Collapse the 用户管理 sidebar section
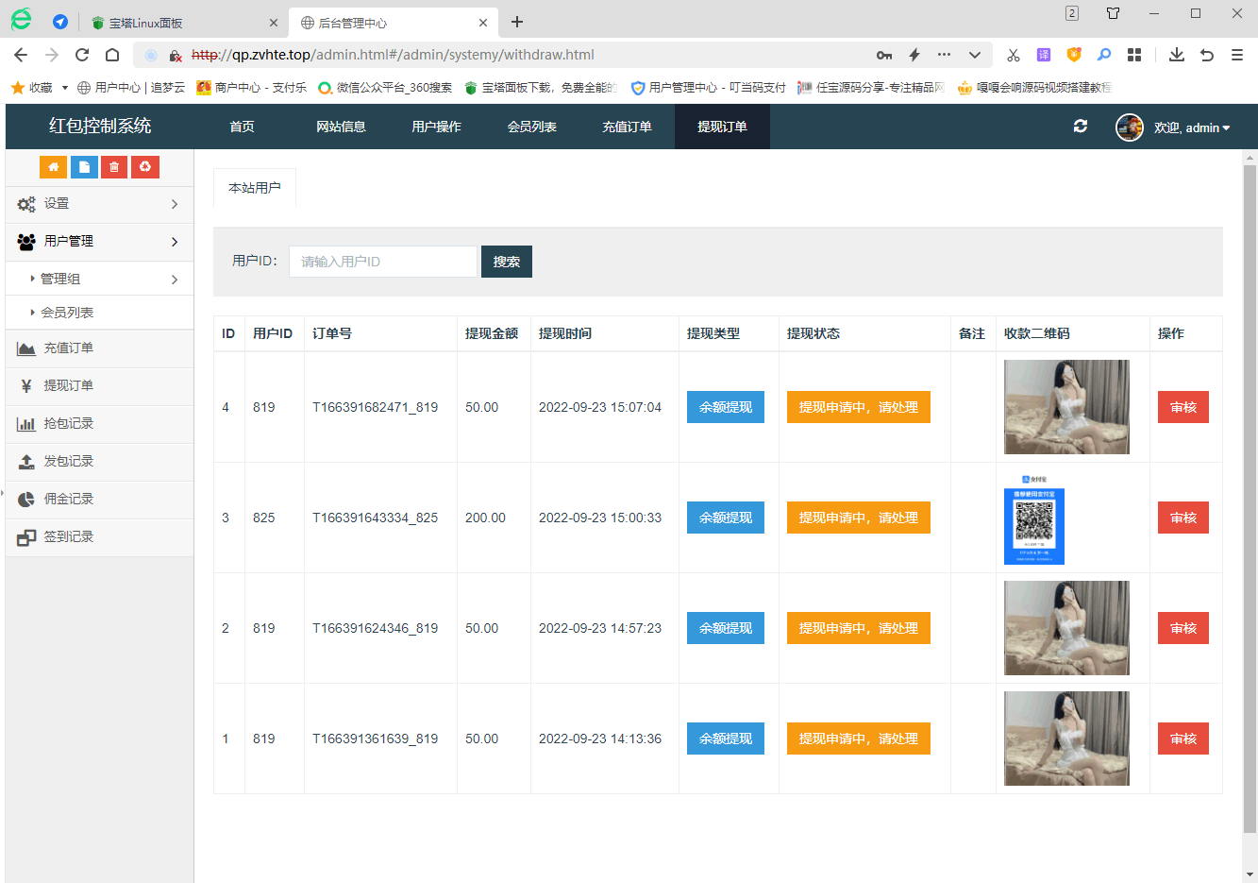 (x=99, y=242)
